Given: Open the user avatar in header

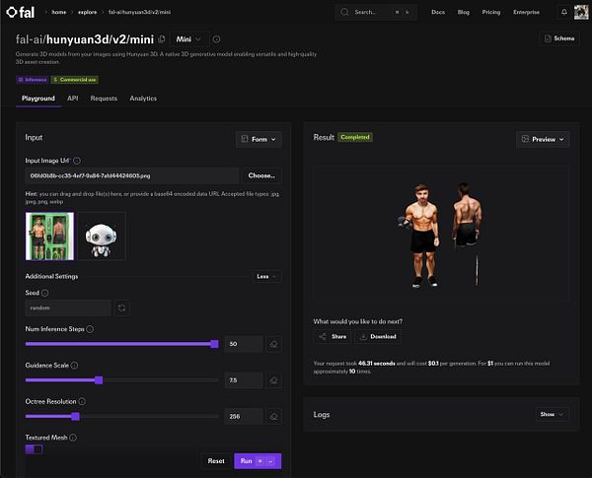Looking at the screenshot, I should tap(581, 12).
